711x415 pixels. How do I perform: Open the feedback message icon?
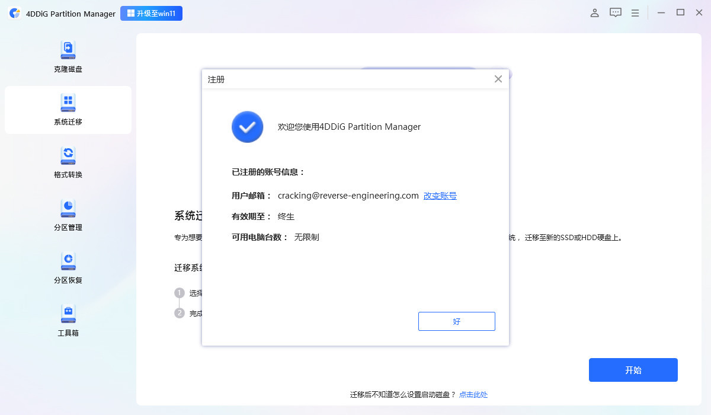[x=615, y=12]
